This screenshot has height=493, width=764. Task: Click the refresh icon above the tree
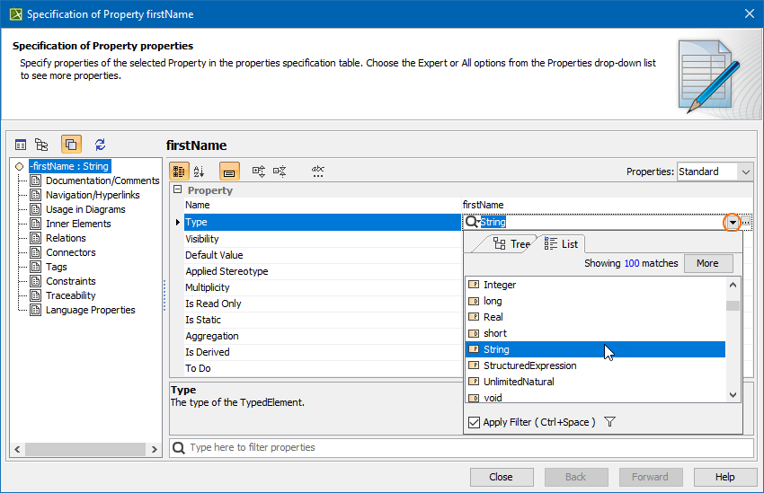(100, 145)
